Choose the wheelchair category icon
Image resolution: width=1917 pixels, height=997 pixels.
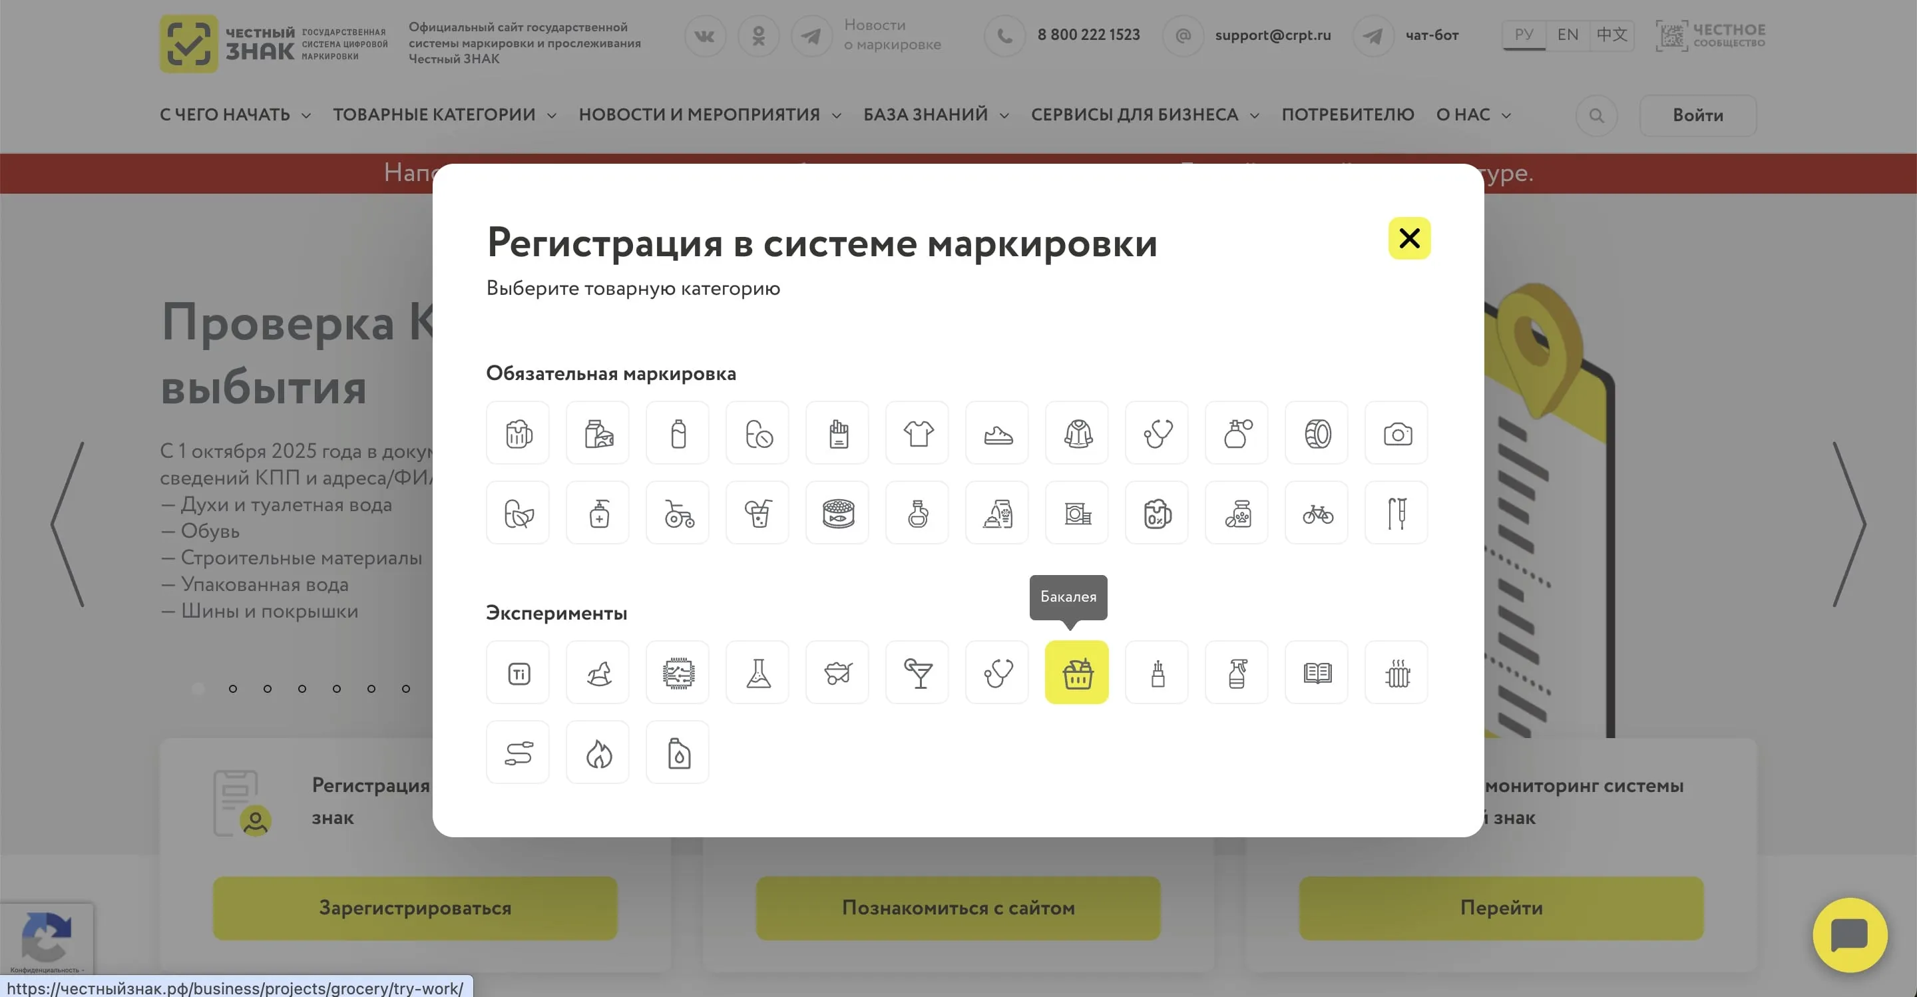[678, 512]
